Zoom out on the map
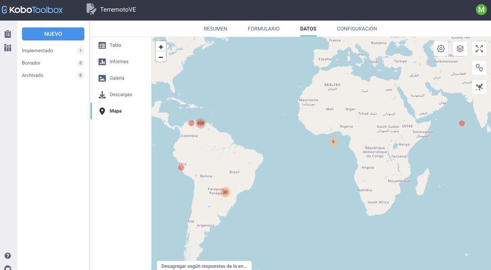 pyautogui.click(x=161, y=57)
